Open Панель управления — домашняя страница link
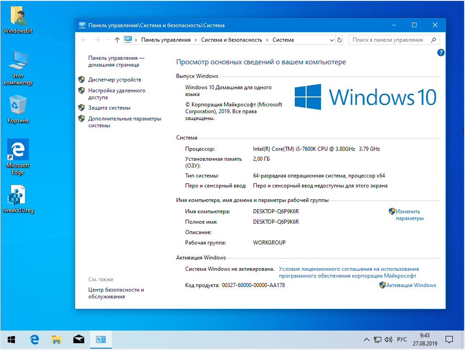This screenshot has width=465, height=350. tap(116, 62)
